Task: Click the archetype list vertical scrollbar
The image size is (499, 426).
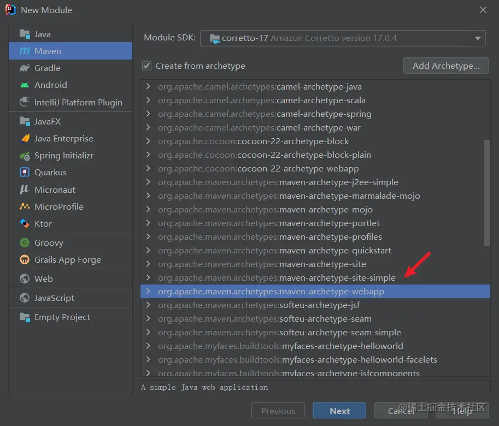Action: pos(487,191)
